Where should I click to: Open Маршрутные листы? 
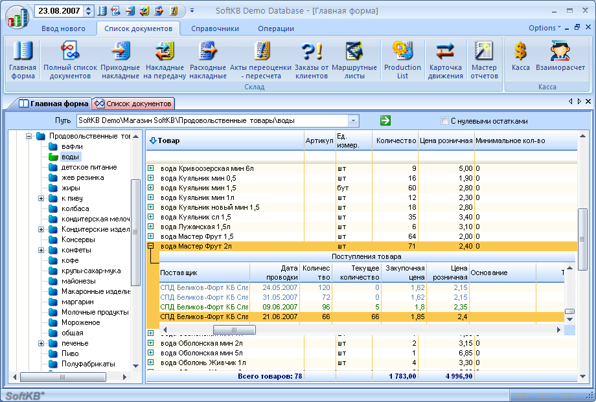point(354,60)
